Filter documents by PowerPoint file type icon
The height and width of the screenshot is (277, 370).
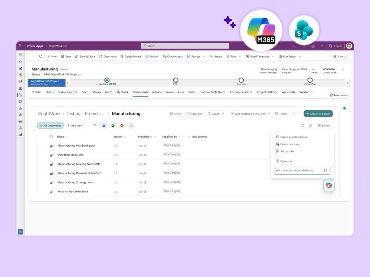click(x=122, y=126)
